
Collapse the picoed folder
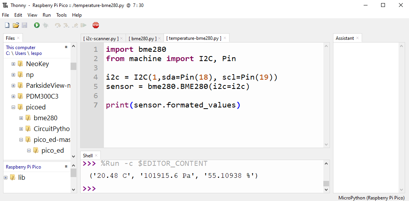(x=14, y=107)
